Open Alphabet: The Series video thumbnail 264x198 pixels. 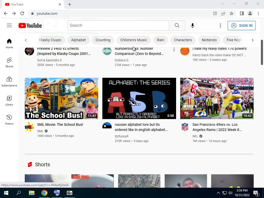tap(139, 98)
